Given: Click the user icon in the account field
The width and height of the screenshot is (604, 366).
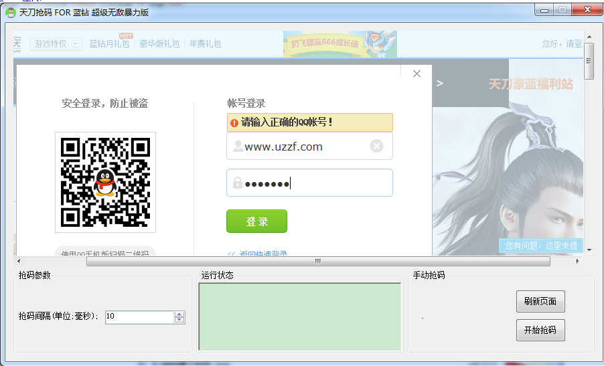Looking at the screenshot, I should (238, 146).
